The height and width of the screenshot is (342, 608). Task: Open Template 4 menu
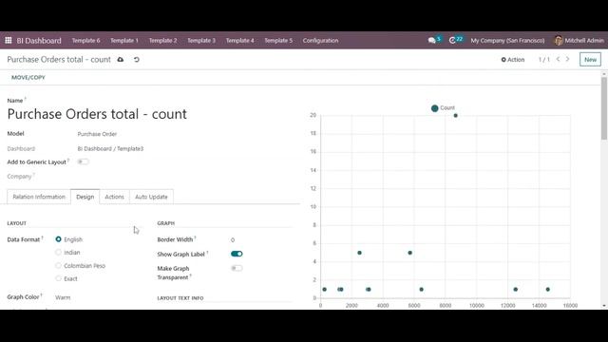240,40
